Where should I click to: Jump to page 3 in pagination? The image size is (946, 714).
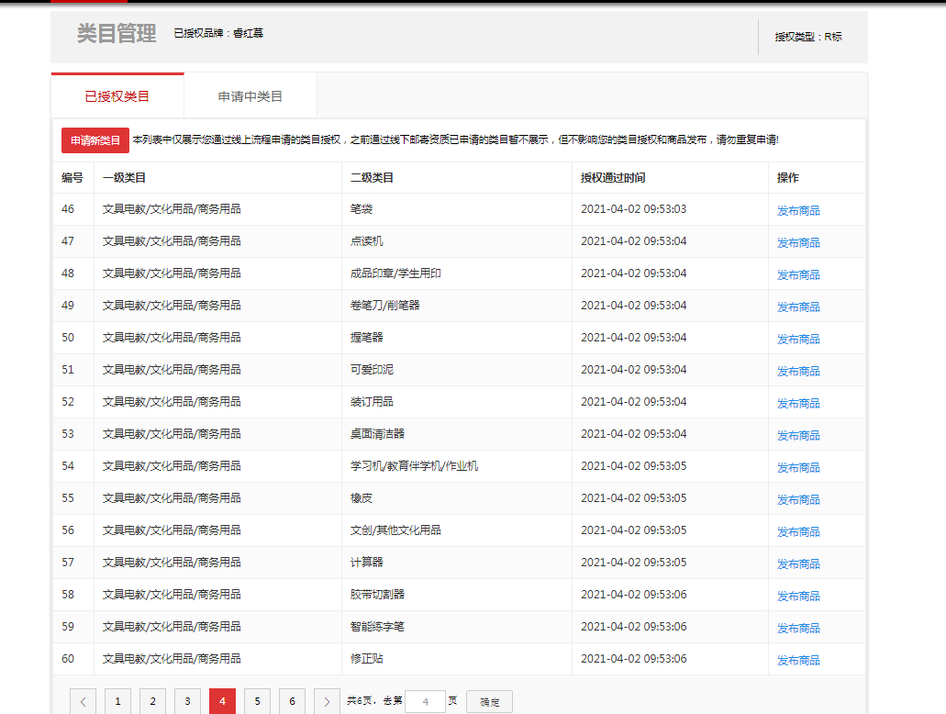point(187,701)
